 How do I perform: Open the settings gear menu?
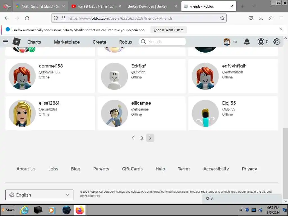coord(277,42)
